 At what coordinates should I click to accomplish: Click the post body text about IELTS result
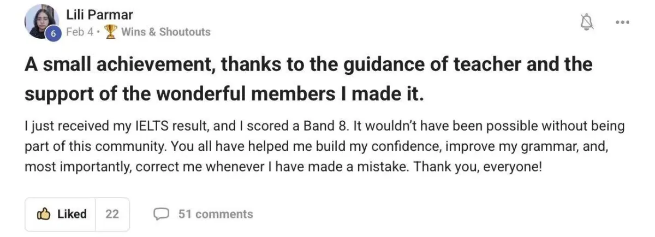pos(324,146)
